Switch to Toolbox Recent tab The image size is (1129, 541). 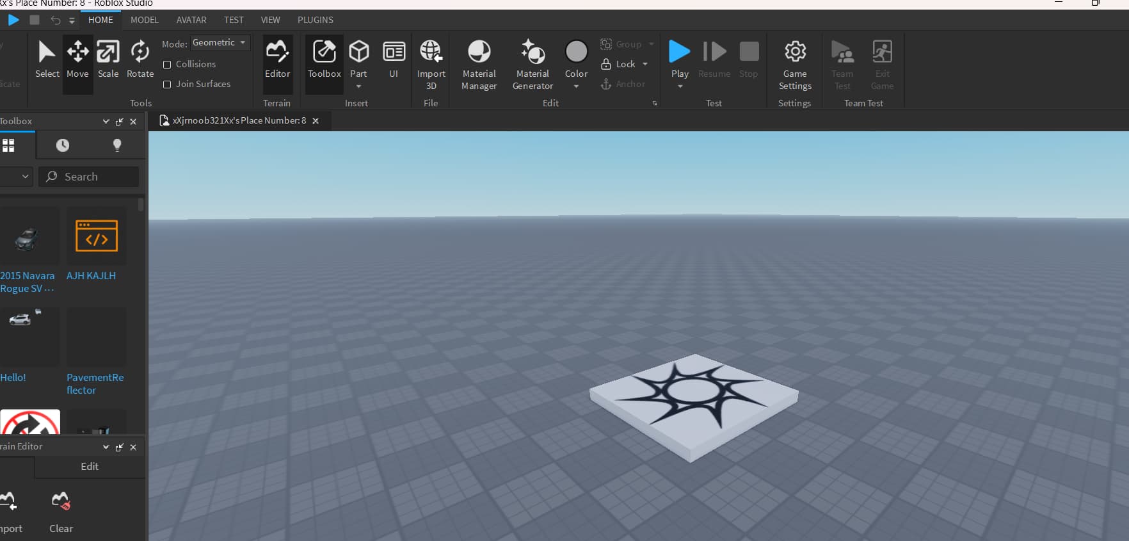click(x=63, y=145)
